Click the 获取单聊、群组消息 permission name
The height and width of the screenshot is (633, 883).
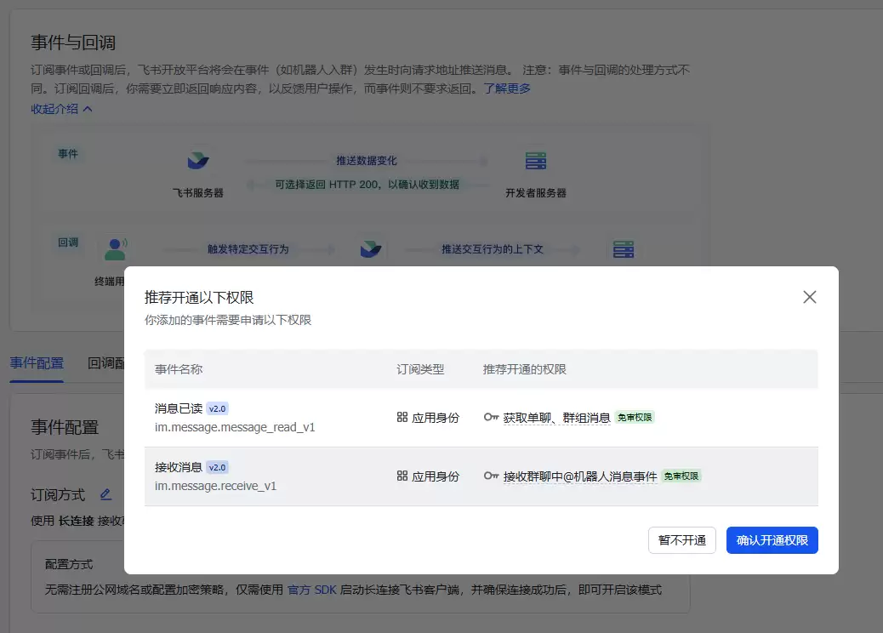tap(556, 418)
